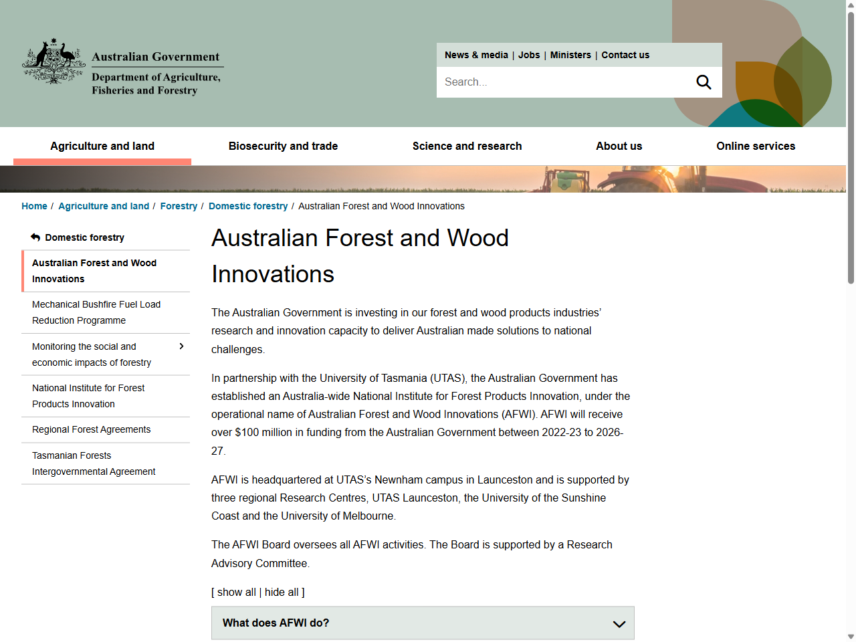Viewport: 856px width, 642px height.
Task: Open the Jobs link
Action: click(529, 55)
